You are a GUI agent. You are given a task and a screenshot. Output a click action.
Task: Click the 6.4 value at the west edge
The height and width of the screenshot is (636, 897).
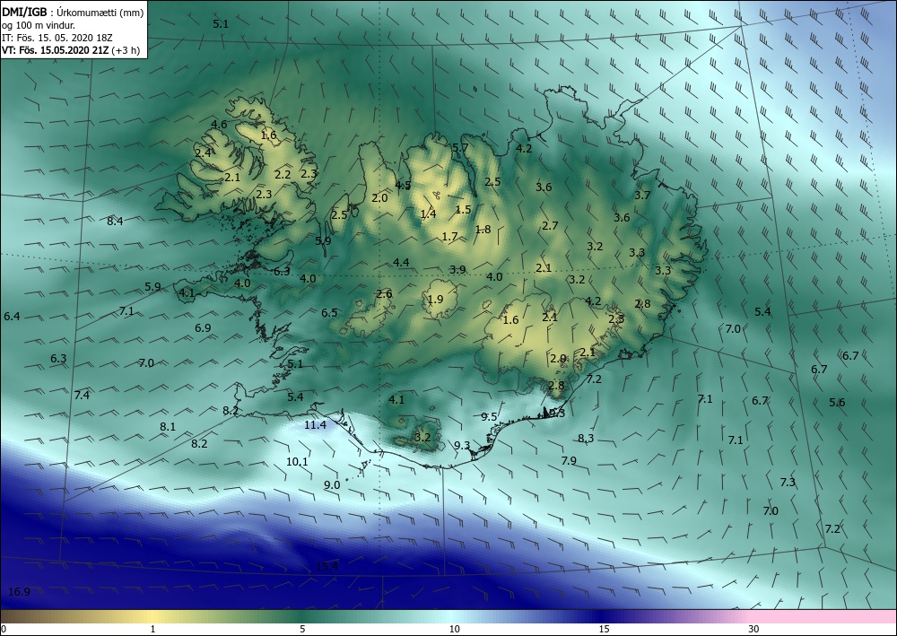point(12,316)
